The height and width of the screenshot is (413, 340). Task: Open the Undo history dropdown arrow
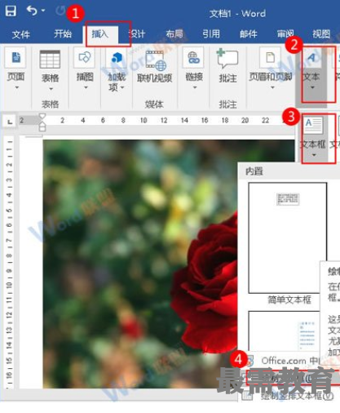pyautogui.click(x=43, y=11)
